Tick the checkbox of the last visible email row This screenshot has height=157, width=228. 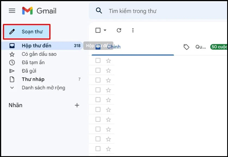98,149
